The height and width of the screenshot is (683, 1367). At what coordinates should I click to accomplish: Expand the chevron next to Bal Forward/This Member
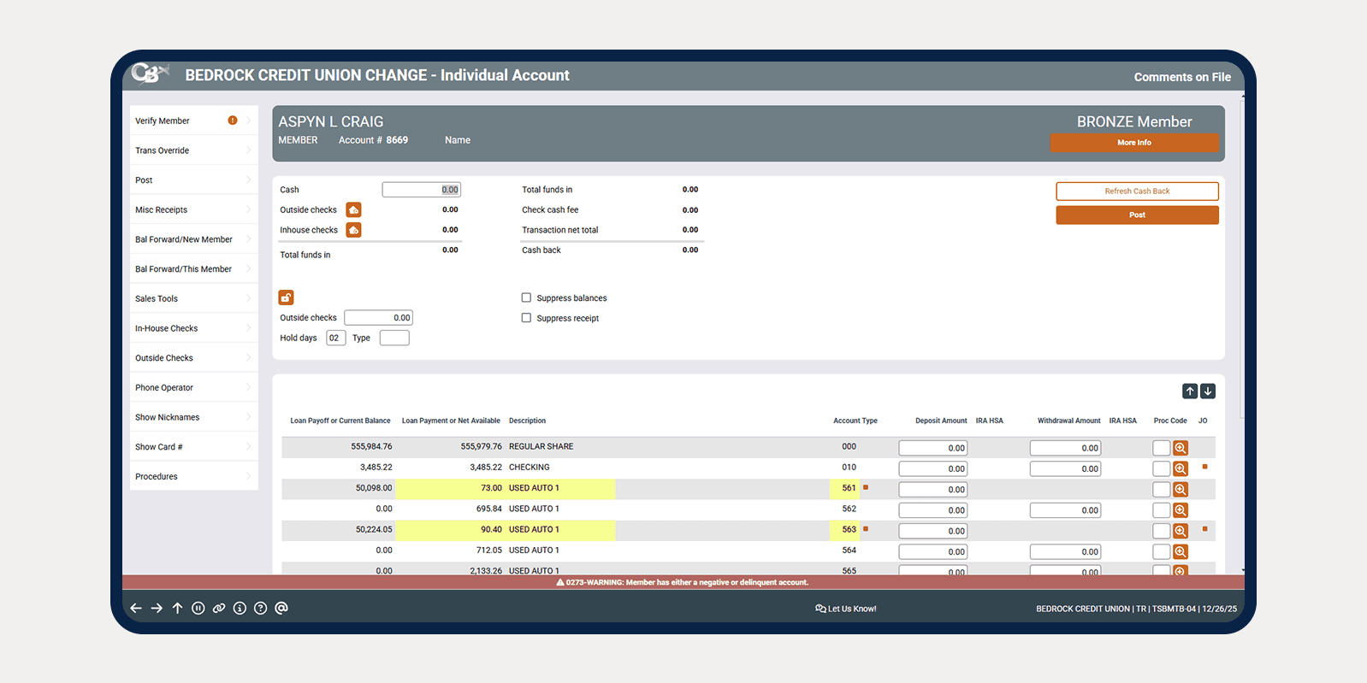[x=249, y=268]
